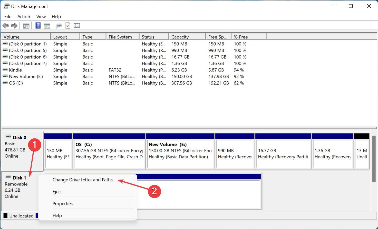Click the checklist settings toolbar icon

(77, 26)
